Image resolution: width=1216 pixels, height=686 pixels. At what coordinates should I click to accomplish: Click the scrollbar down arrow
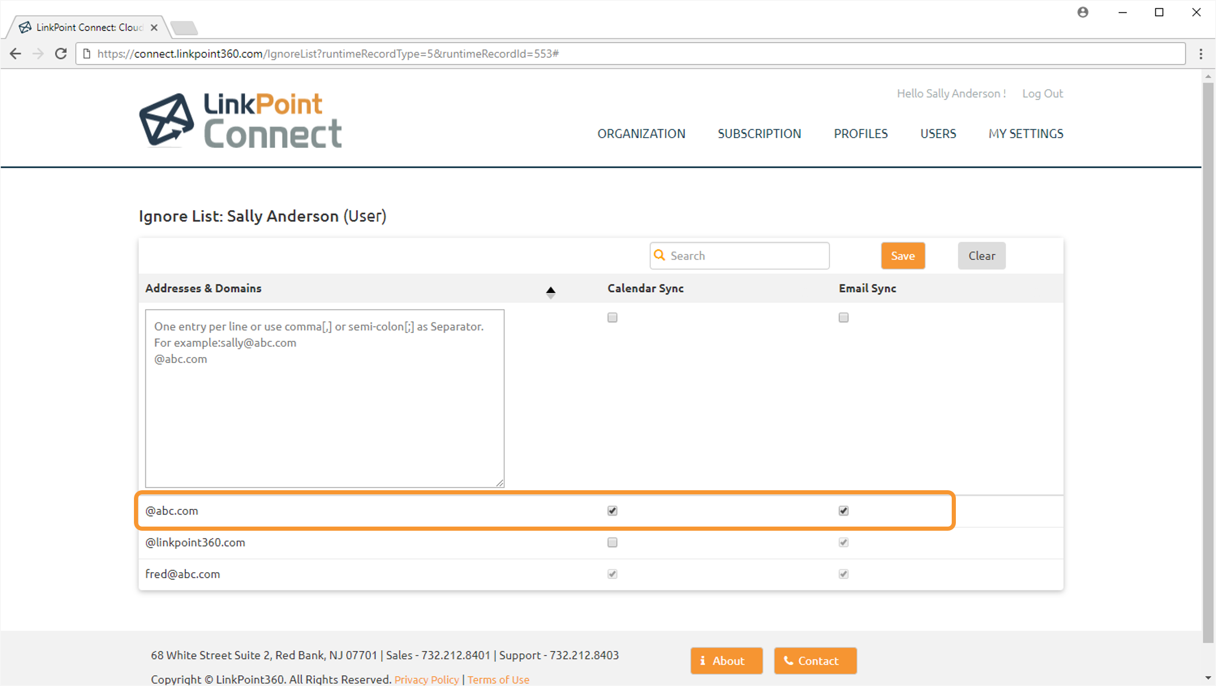1208,678
